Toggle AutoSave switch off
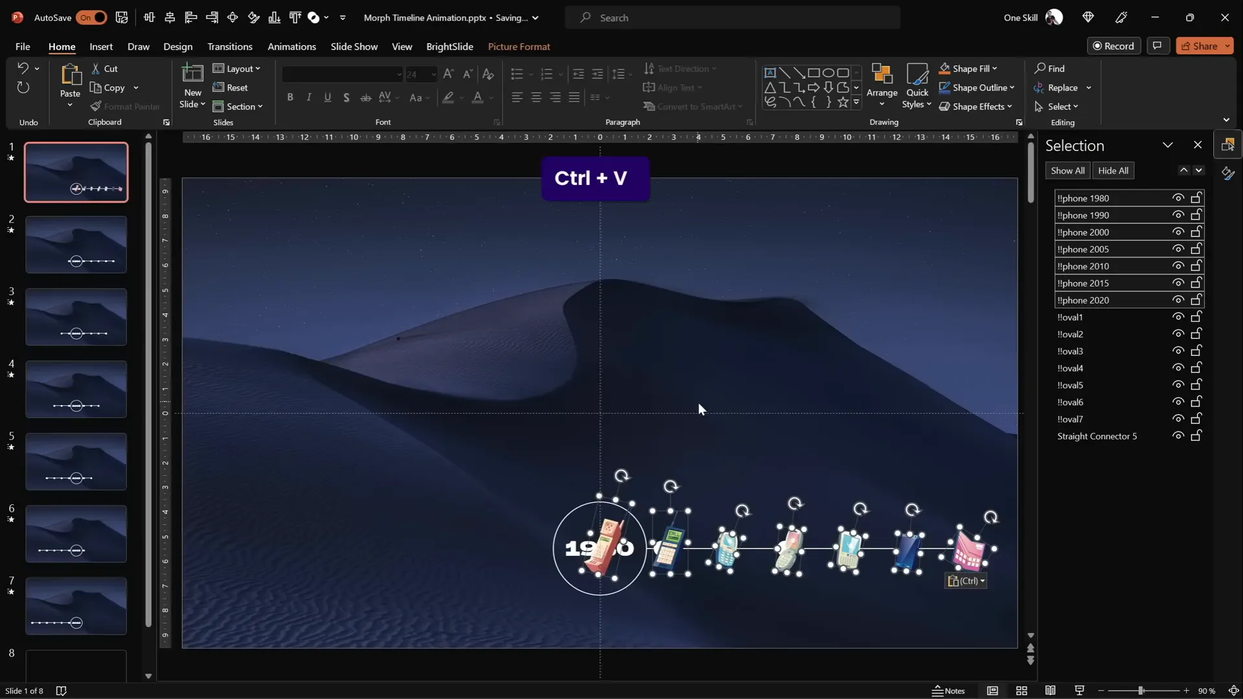The width and height of the screenshot is (1243, 699). point(91,17)
